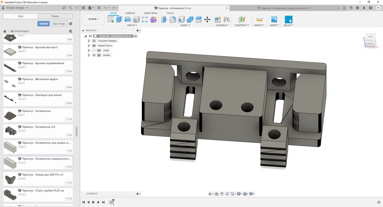Viewport: 383px width, 207px height.
Task: Expand the Origin node
Action: coord(89,50)
